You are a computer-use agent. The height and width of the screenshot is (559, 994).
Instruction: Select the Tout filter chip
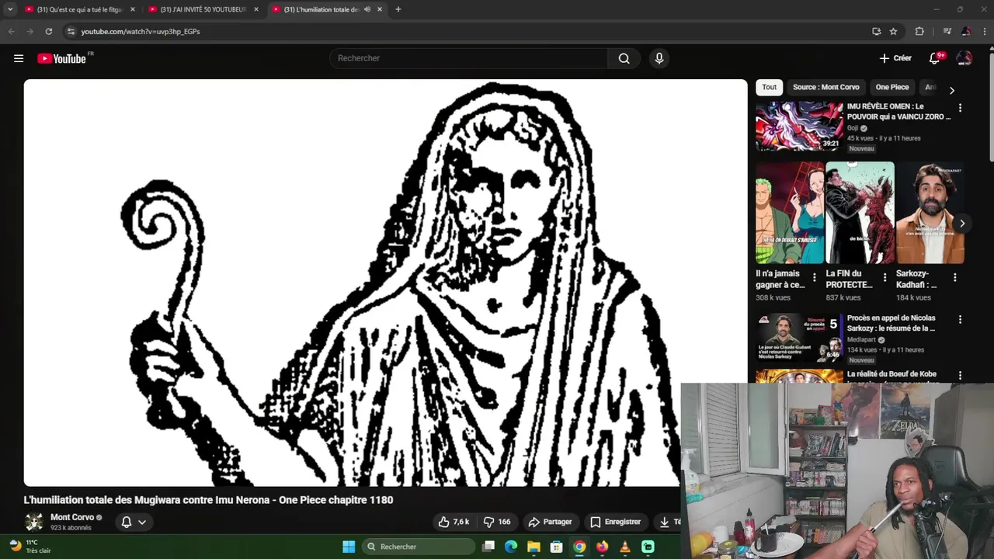tap(769, 87)
